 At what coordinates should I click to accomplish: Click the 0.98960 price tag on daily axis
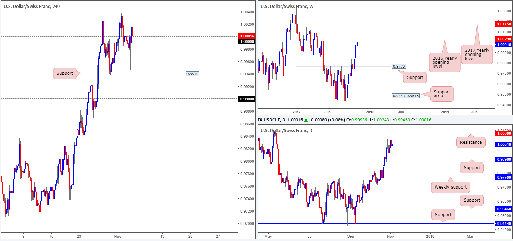[503, 159]
